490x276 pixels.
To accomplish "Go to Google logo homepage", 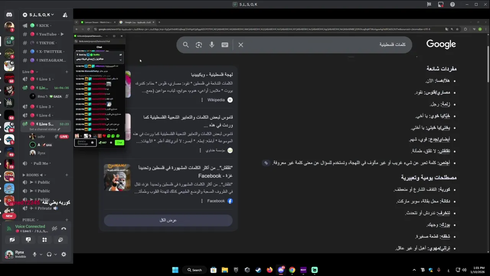I will 441,44.
